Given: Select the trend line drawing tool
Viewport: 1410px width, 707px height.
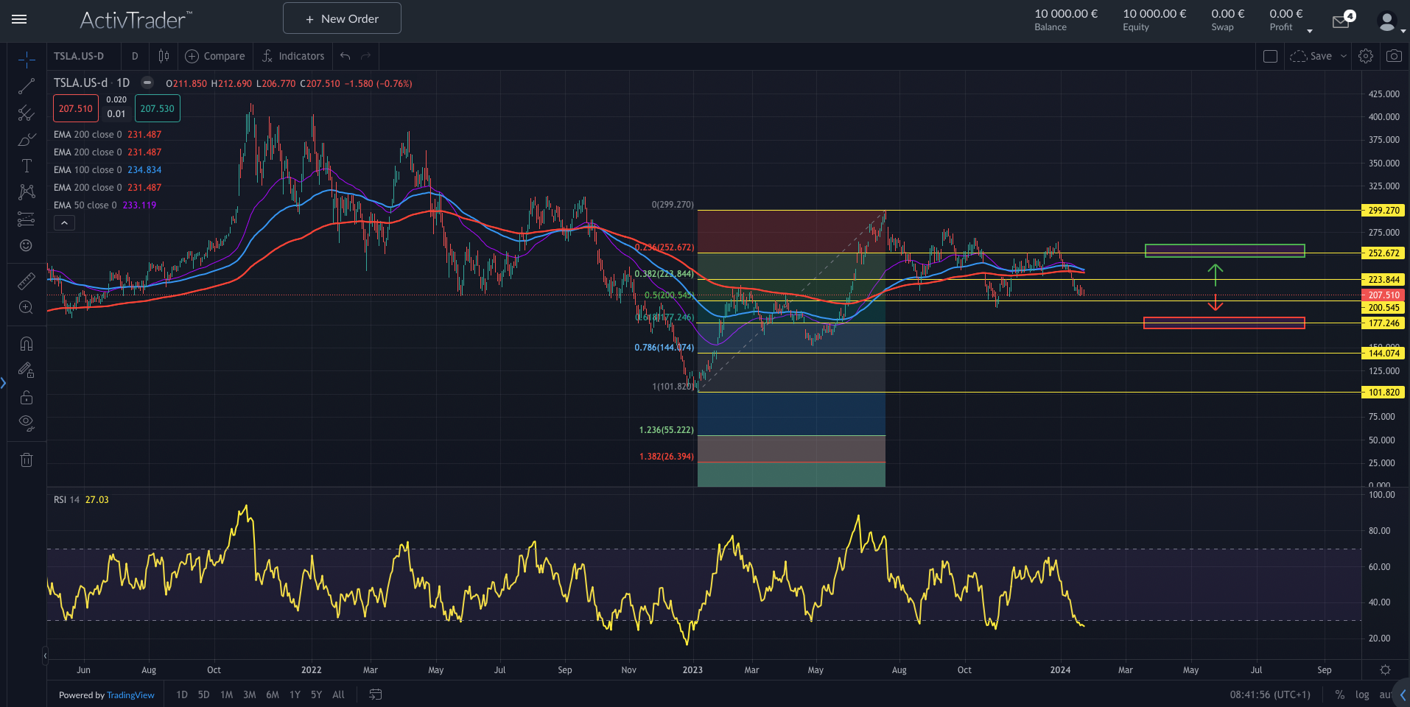Looking at the screenshot, I should tap(27, 87).
